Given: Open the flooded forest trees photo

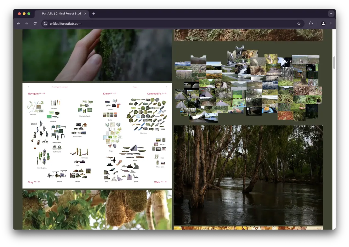Looking at the screenshot, I should coord(248,175).
